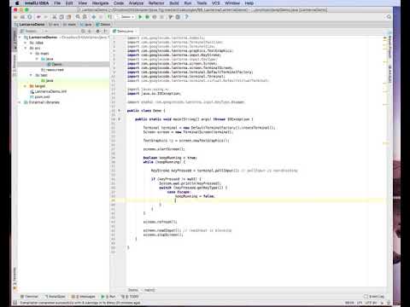Start Debug with the bug icon
The width and height of the screenshot is (410, 307).
[x=148, y=17]
